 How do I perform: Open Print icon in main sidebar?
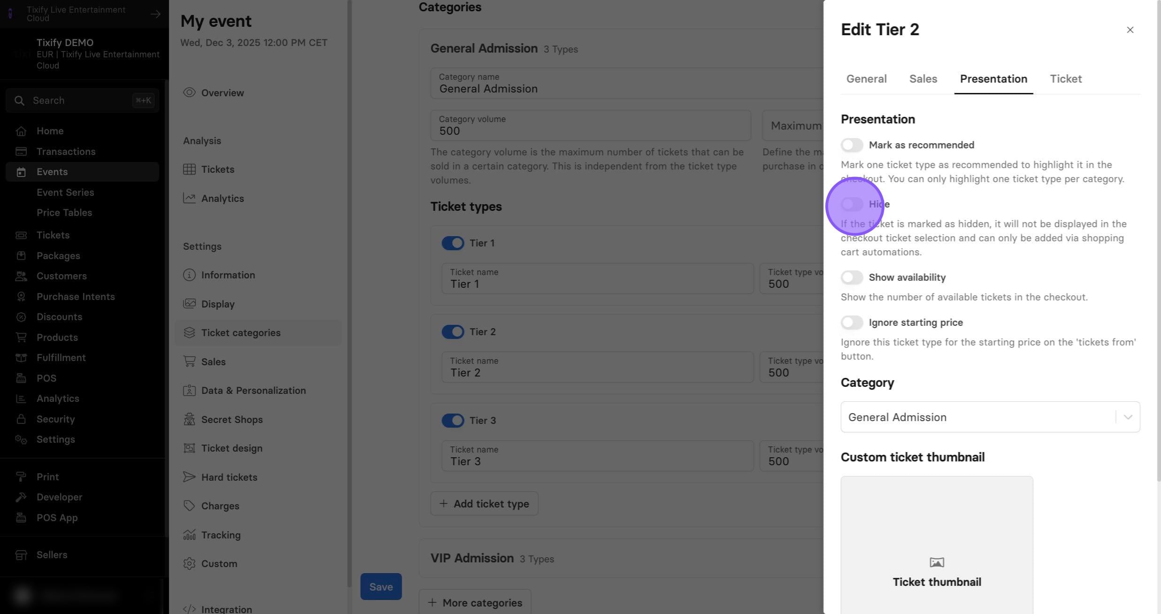coord(21,476)
